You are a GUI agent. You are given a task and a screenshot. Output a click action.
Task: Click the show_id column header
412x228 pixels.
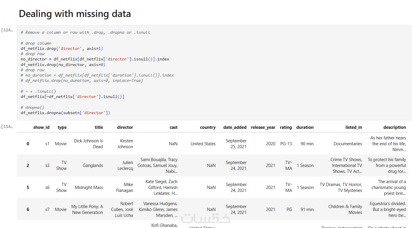tap(41, 127)
